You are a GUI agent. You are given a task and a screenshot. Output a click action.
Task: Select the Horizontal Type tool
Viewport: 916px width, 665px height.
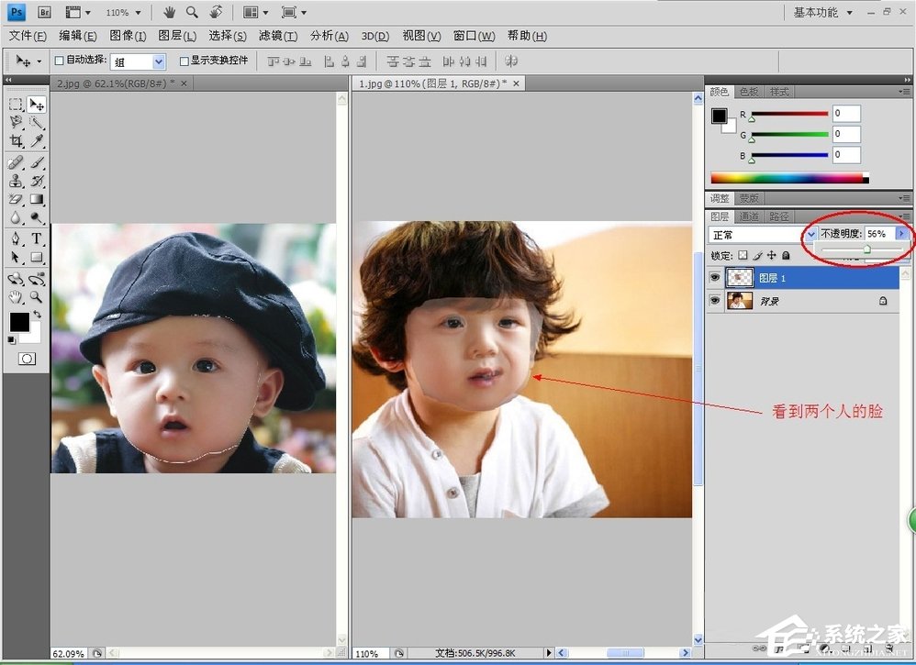[38, 238]
